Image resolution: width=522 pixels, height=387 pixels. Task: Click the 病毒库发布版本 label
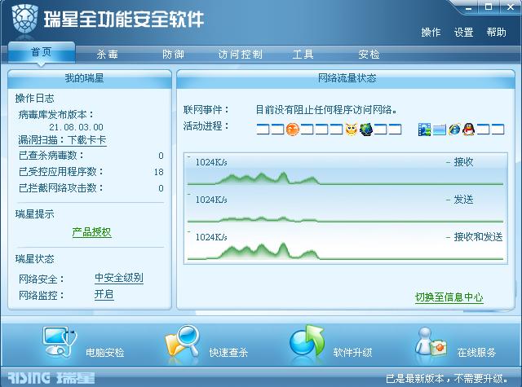click(x=56, y=115)
